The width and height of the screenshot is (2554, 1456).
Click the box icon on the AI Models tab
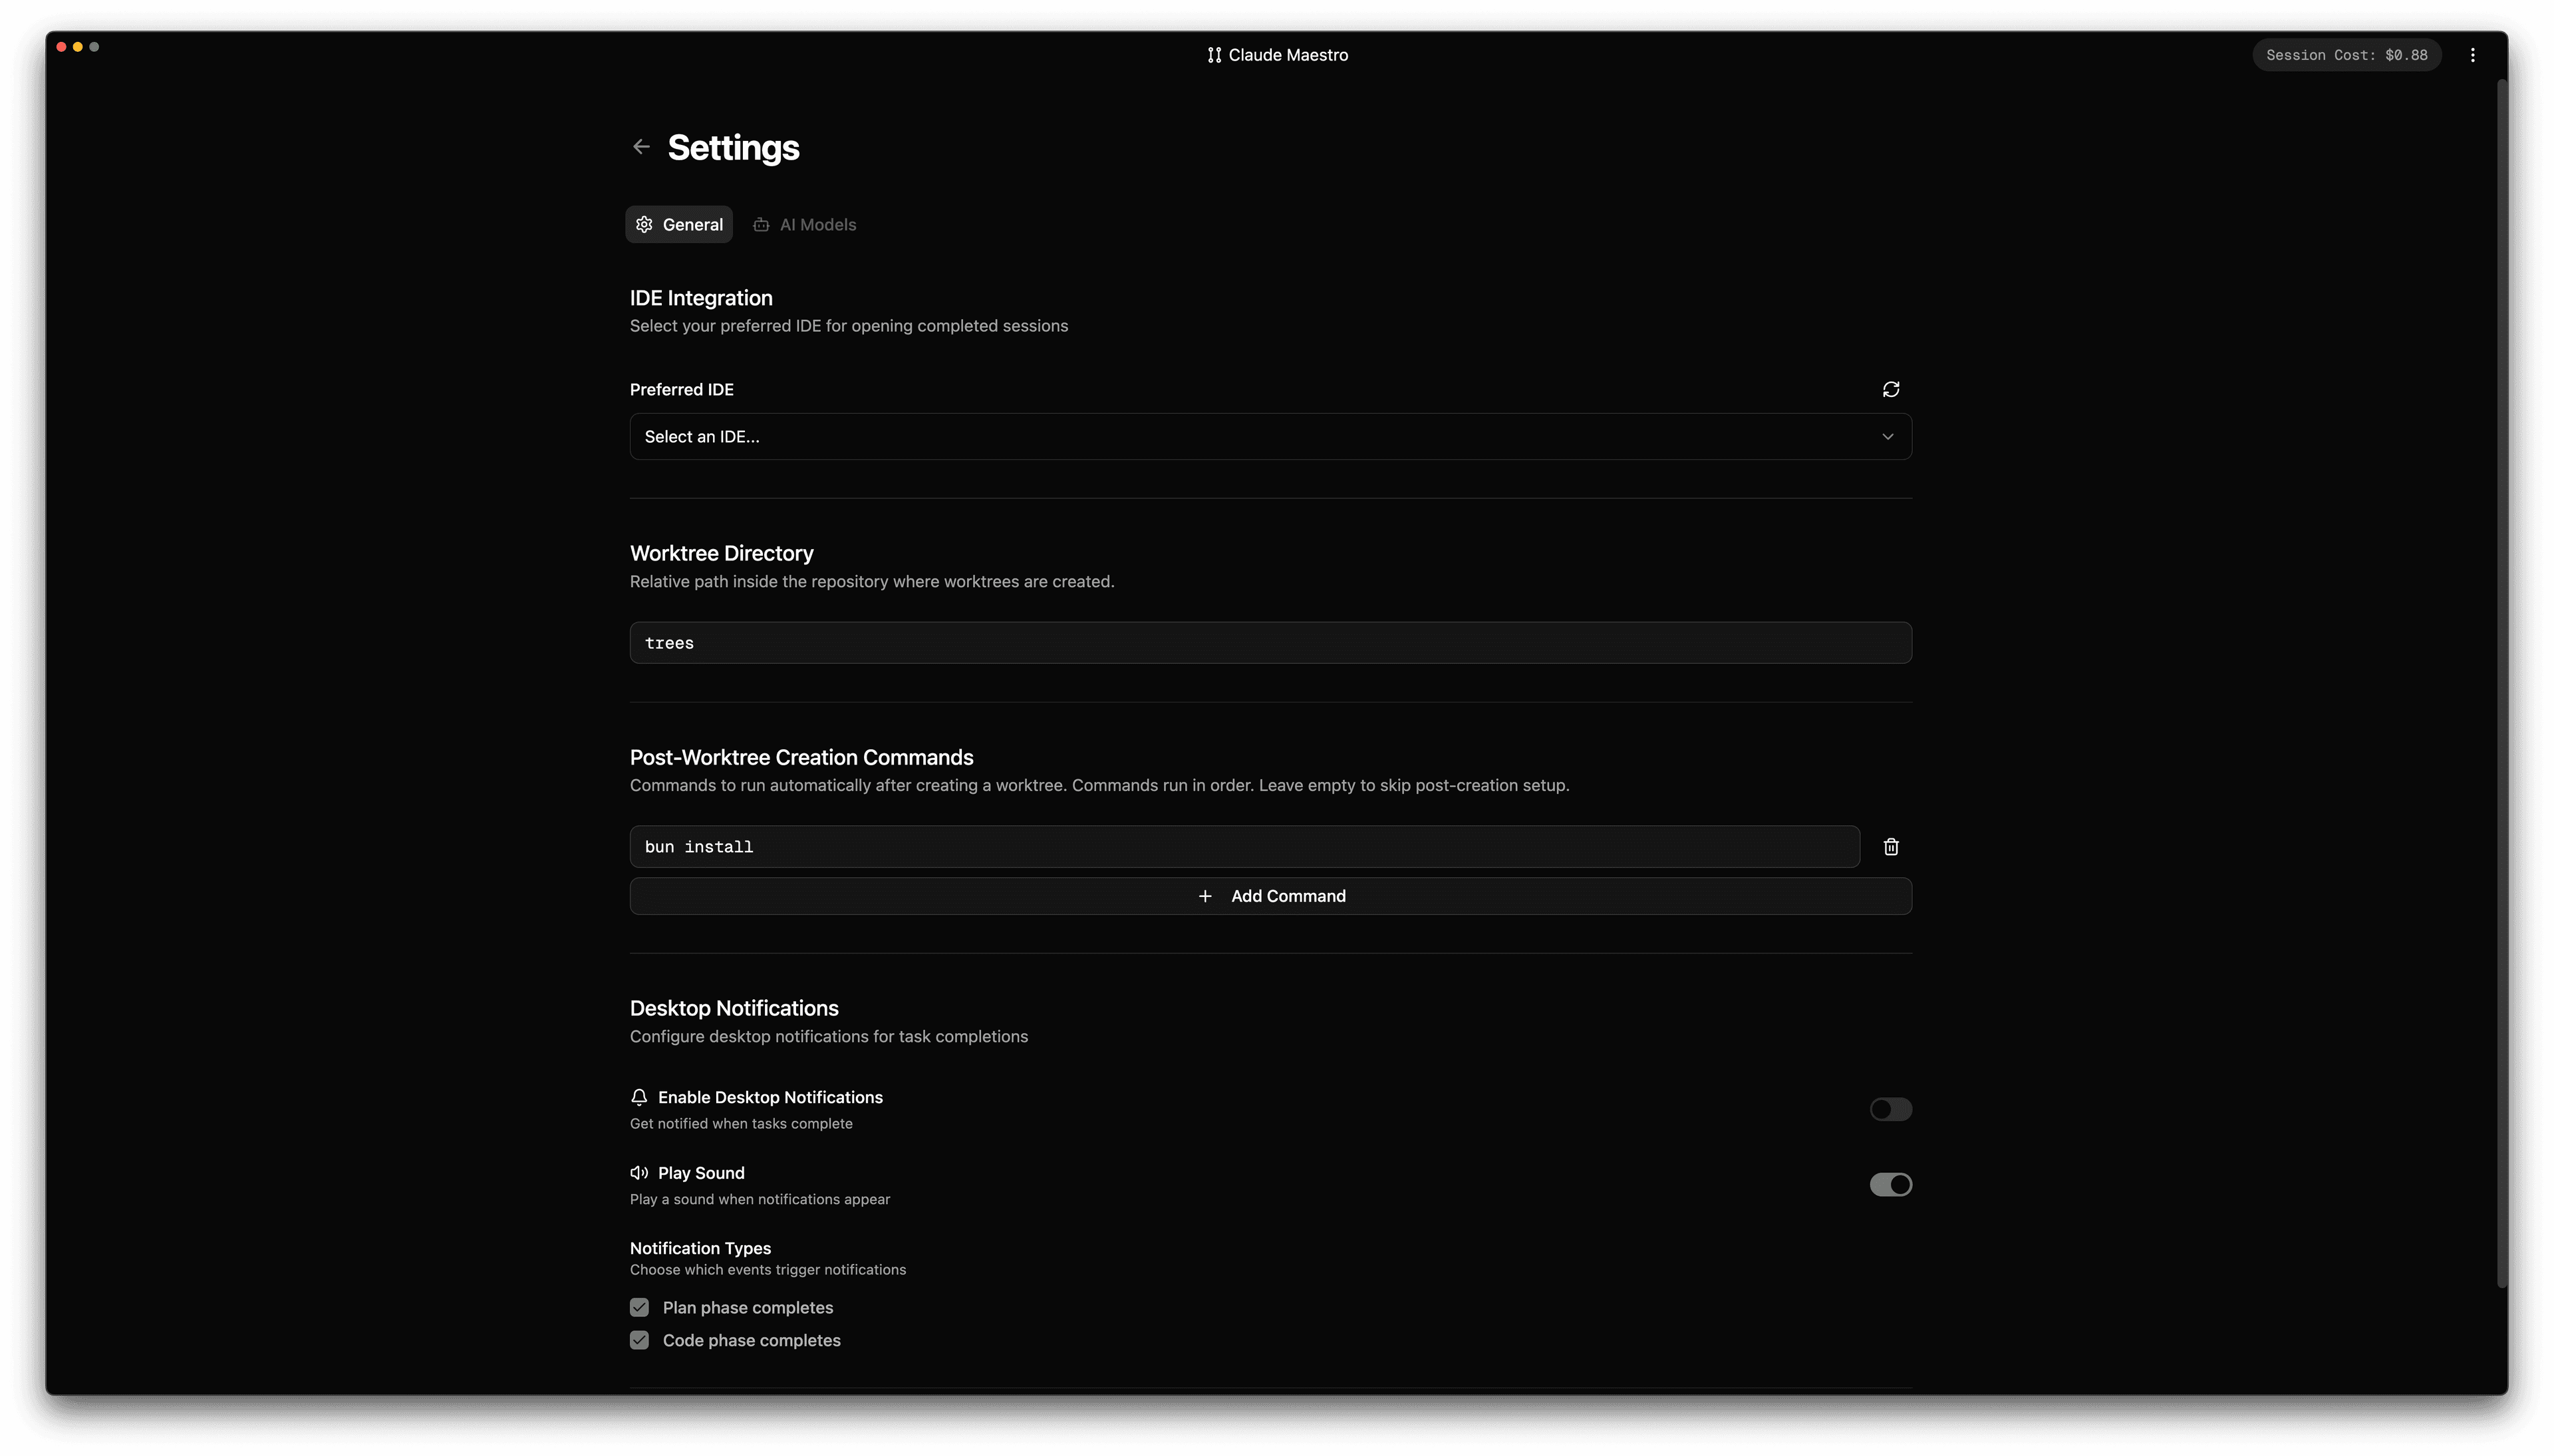(762, 224)
